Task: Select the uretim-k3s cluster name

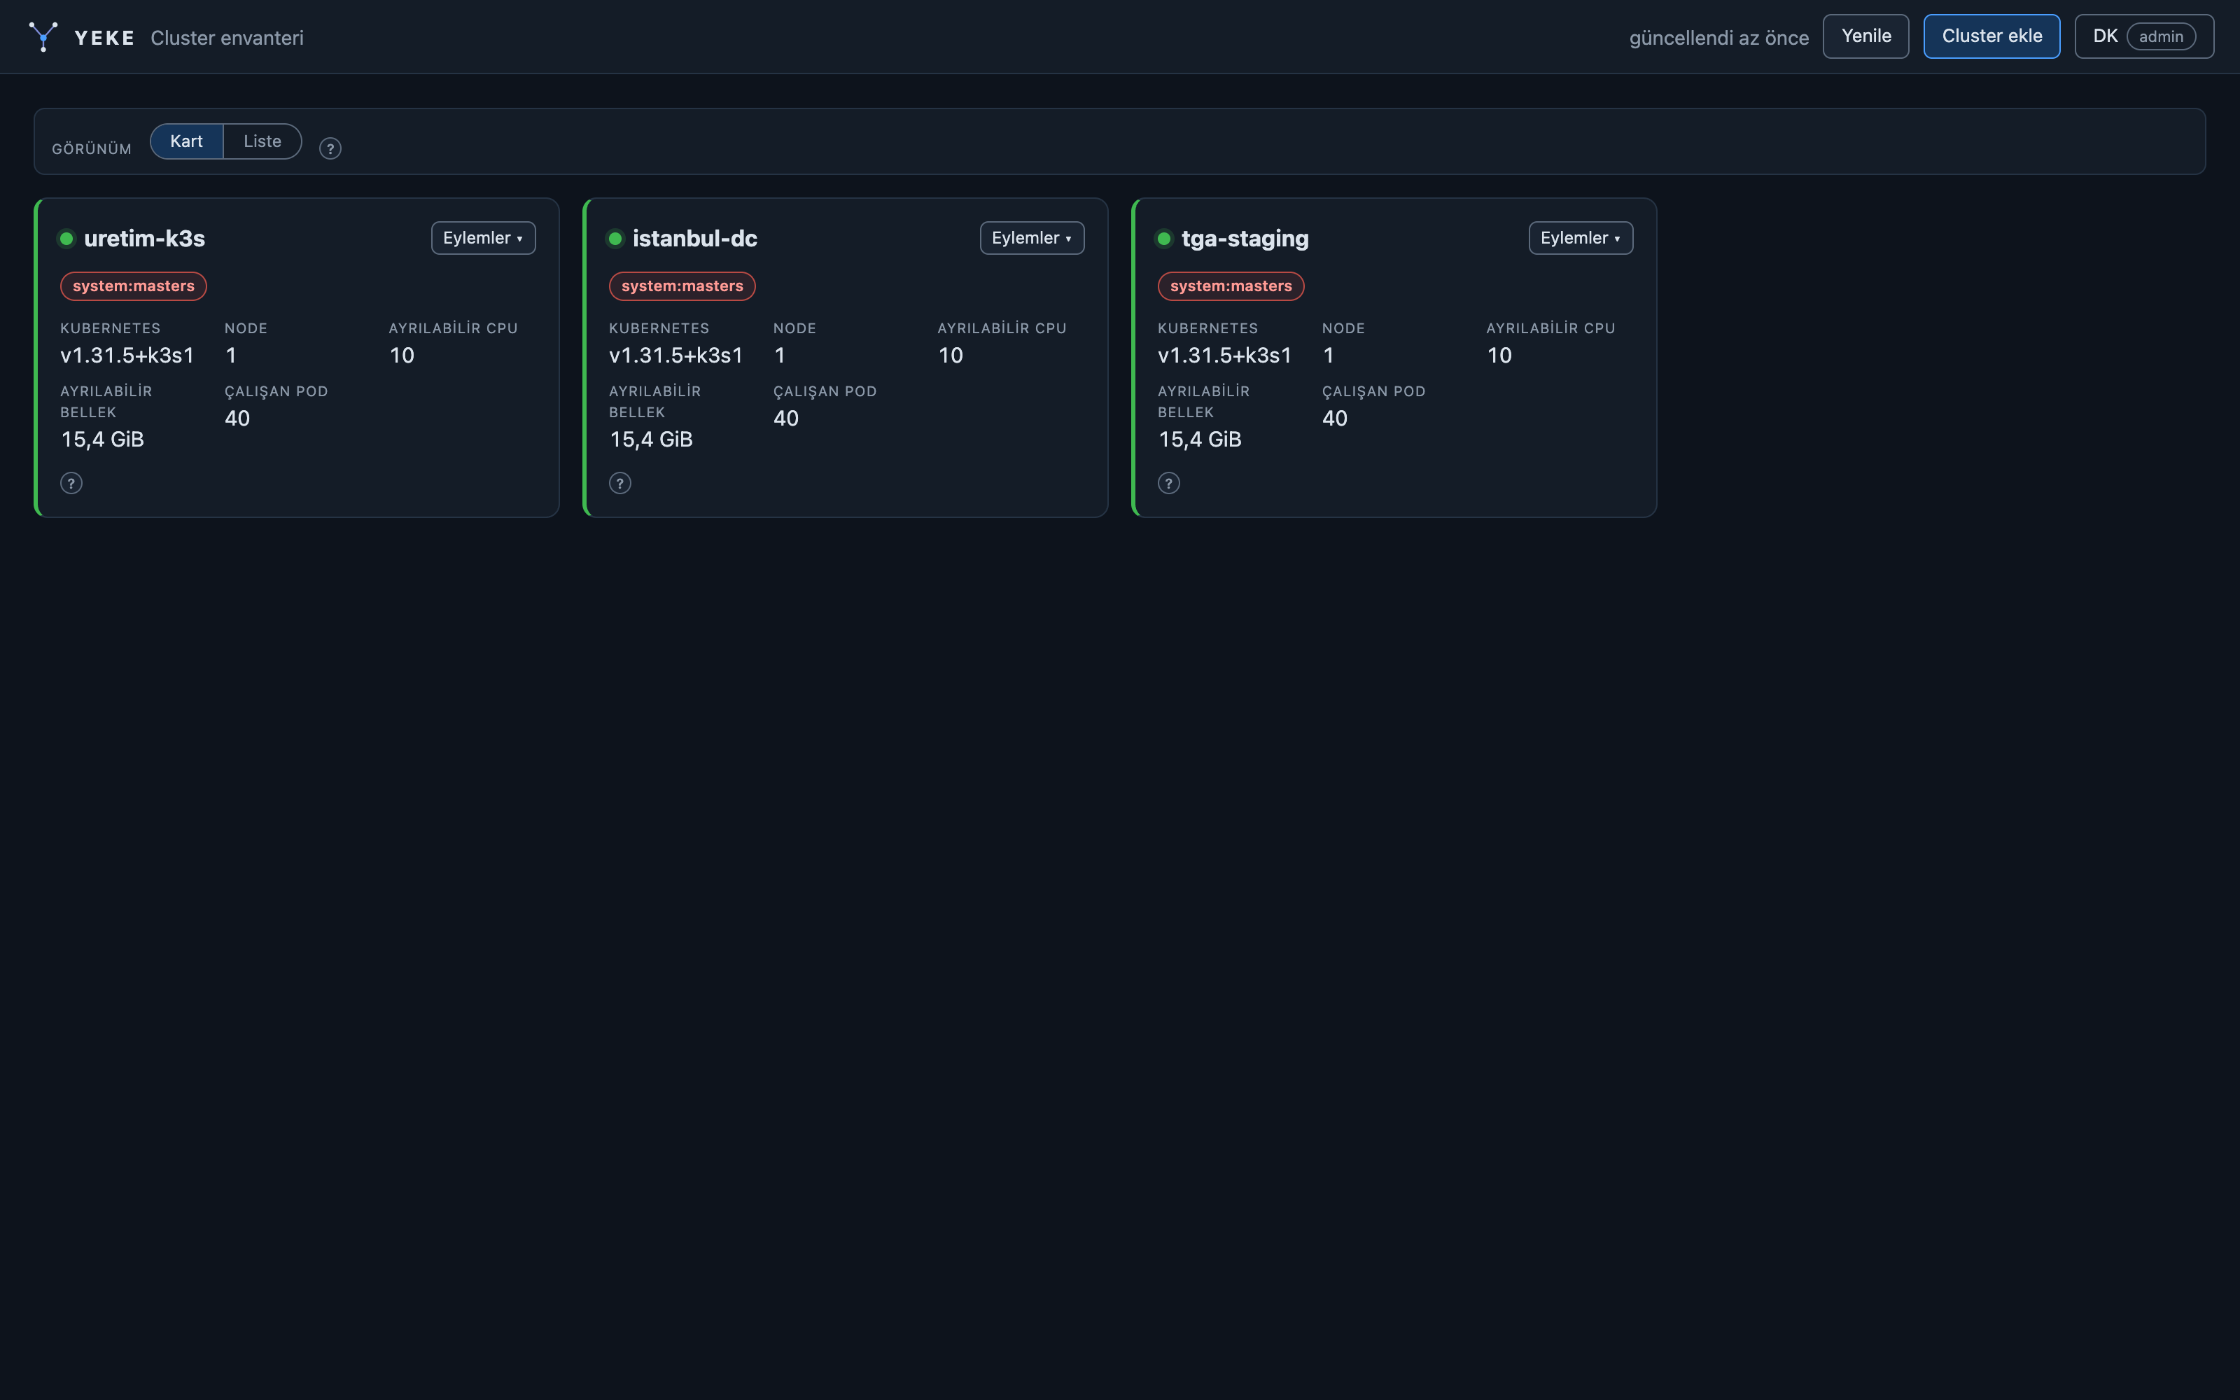Action: 144,239
